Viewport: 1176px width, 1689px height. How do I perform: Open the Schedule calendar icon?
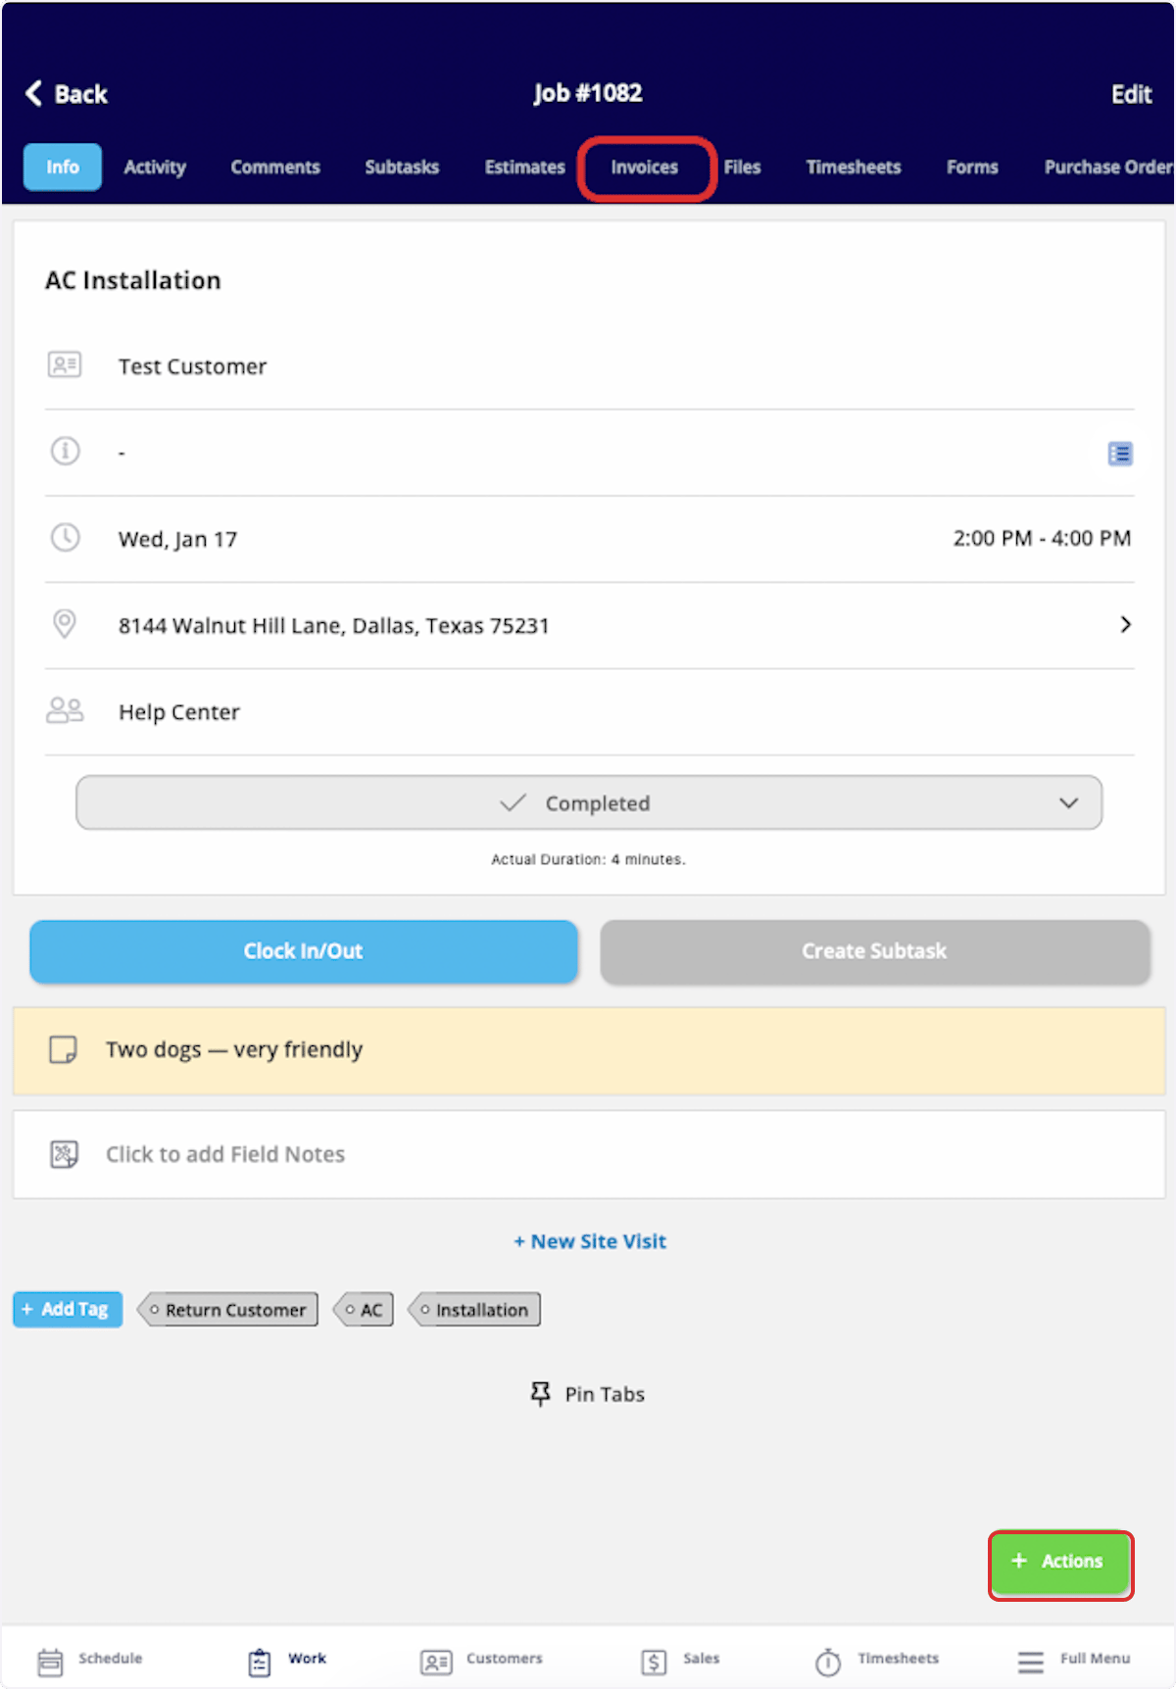tap(50, 1662)
